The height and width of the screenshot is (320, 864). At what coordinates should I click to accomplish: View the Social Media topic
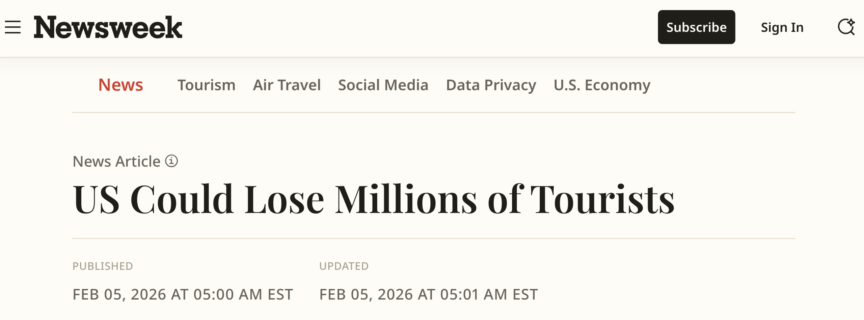(x=383, y=85)
